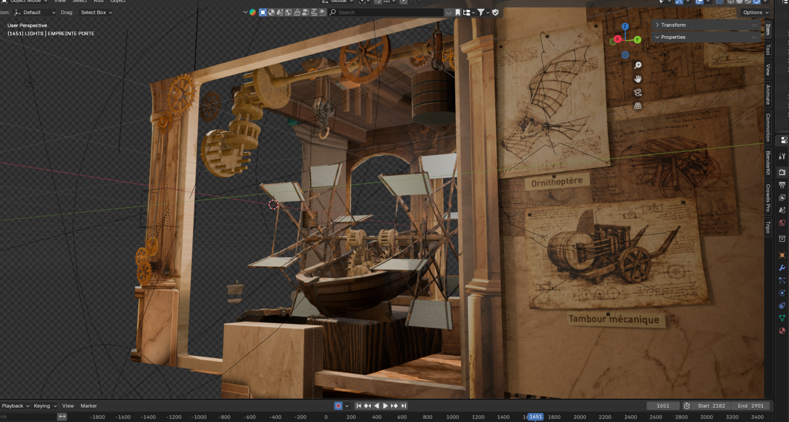Click the pan hand viewport gizmo
The height and width of the screenshot is (422, 789).
[638, 79]
